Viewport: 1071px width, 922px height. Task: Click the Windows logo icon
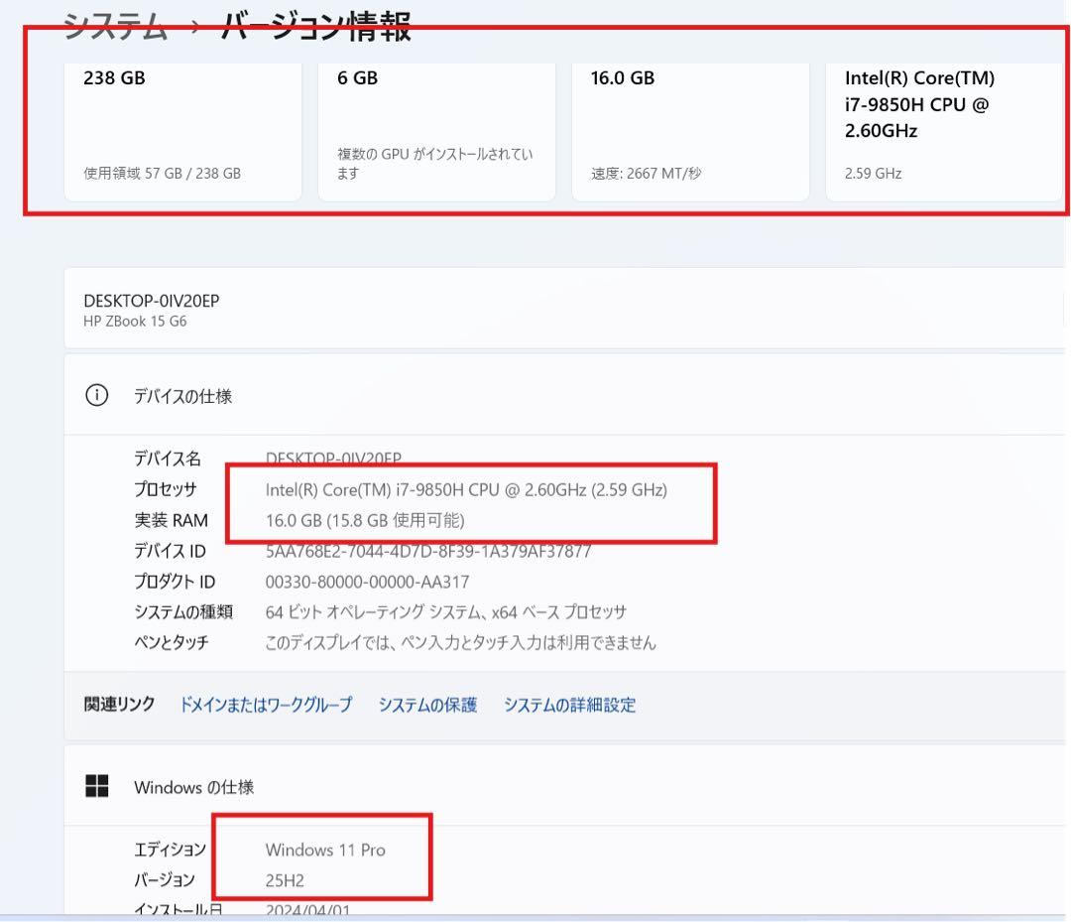coord(96,786)
